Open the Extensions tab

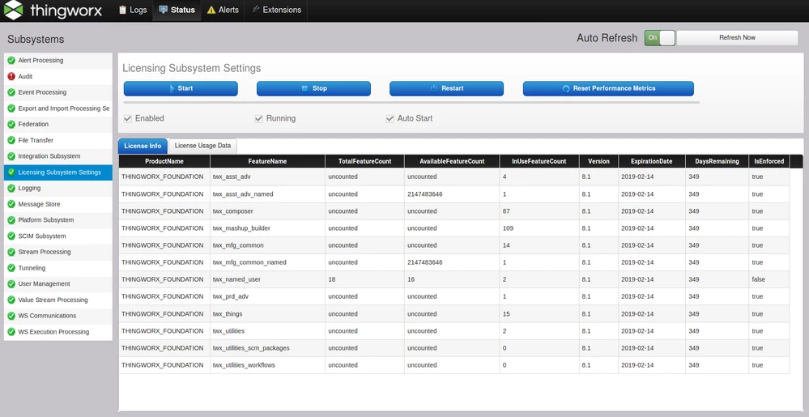(276, 10)
